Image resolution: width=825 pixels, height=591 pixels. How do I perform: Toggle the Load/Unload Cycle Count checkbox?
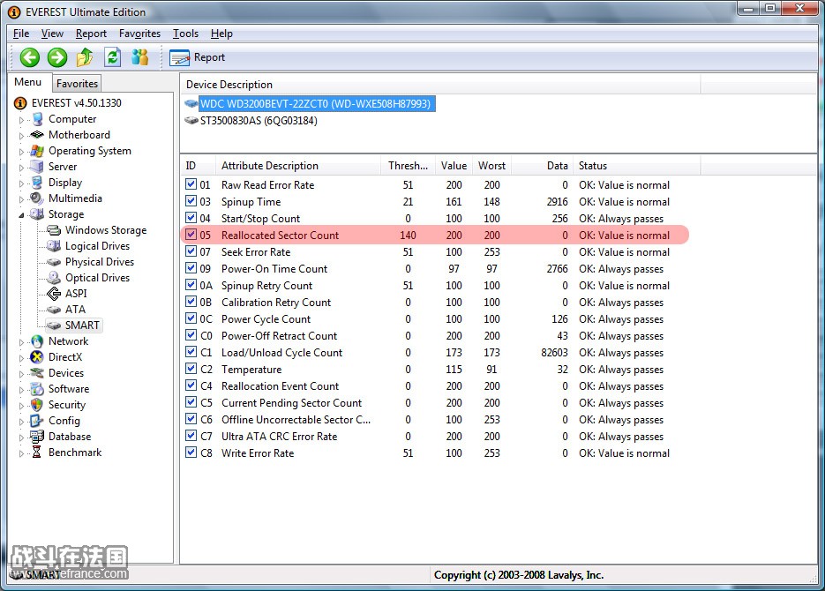tap(191, 352)
